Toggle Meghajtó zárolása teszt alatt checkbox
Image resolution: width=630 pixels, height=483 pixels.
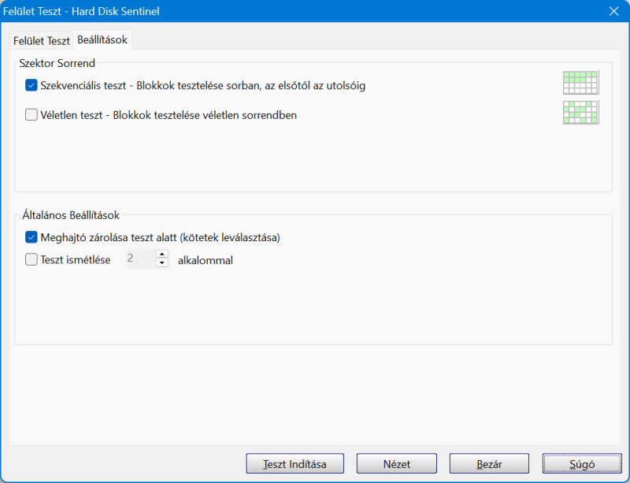pos(31,237)
